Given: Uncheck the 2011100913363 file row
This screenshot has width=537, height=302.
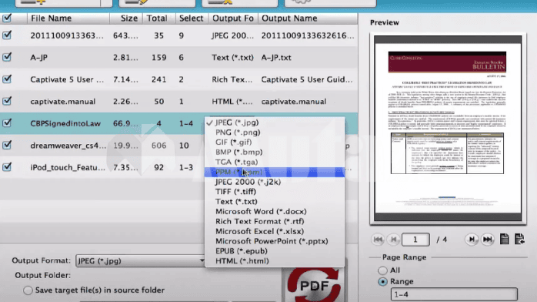Looking at the screenshot, I should pos(6,35).
